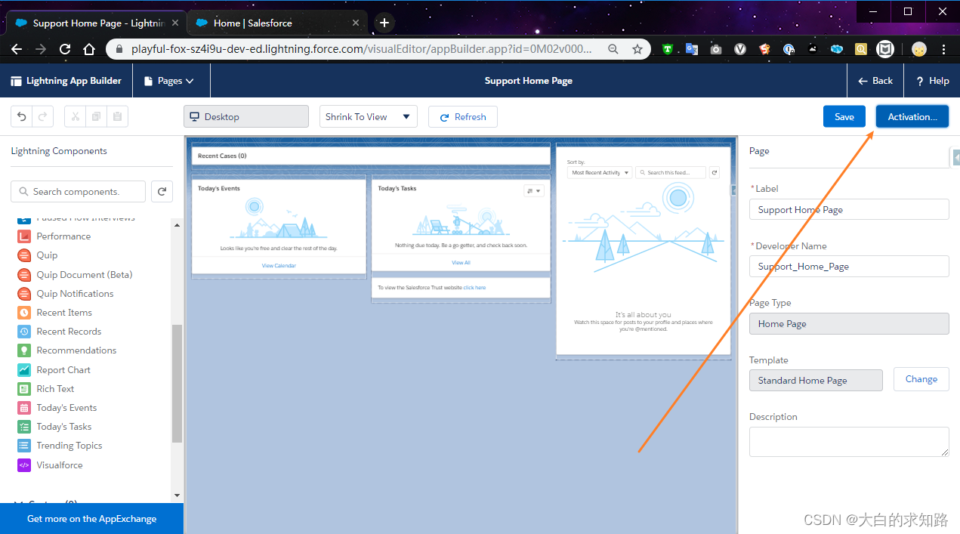Bookmark this page with star icon

637,49
